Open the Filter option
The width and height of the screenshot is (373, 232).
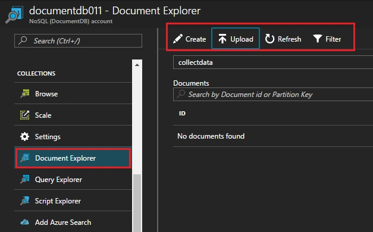click(327, 39)
